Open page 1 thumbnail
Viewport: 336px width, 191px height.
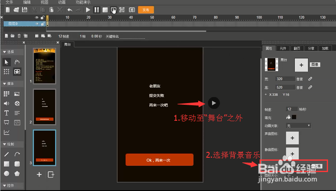pos(45,66)
